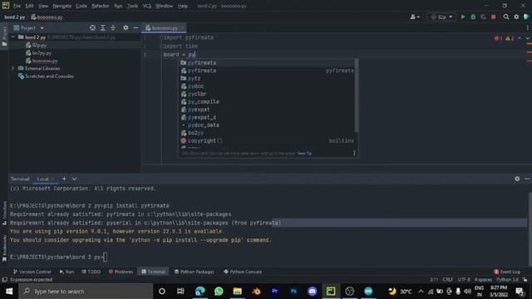Select opened file locate icon in Project panel
Viewport: 532px width, 299px height.
(x=92, y=27)
